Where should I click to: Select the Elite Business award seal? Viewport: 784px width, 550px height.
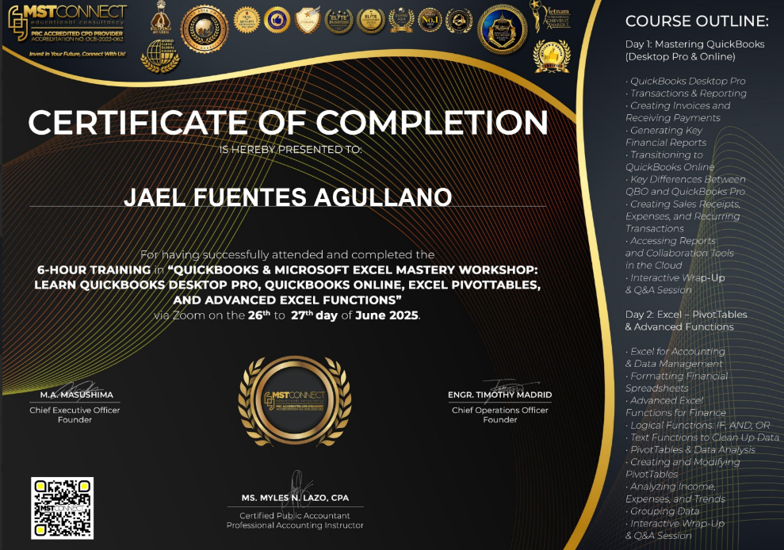pyautogui.click(x=338, y=19)
